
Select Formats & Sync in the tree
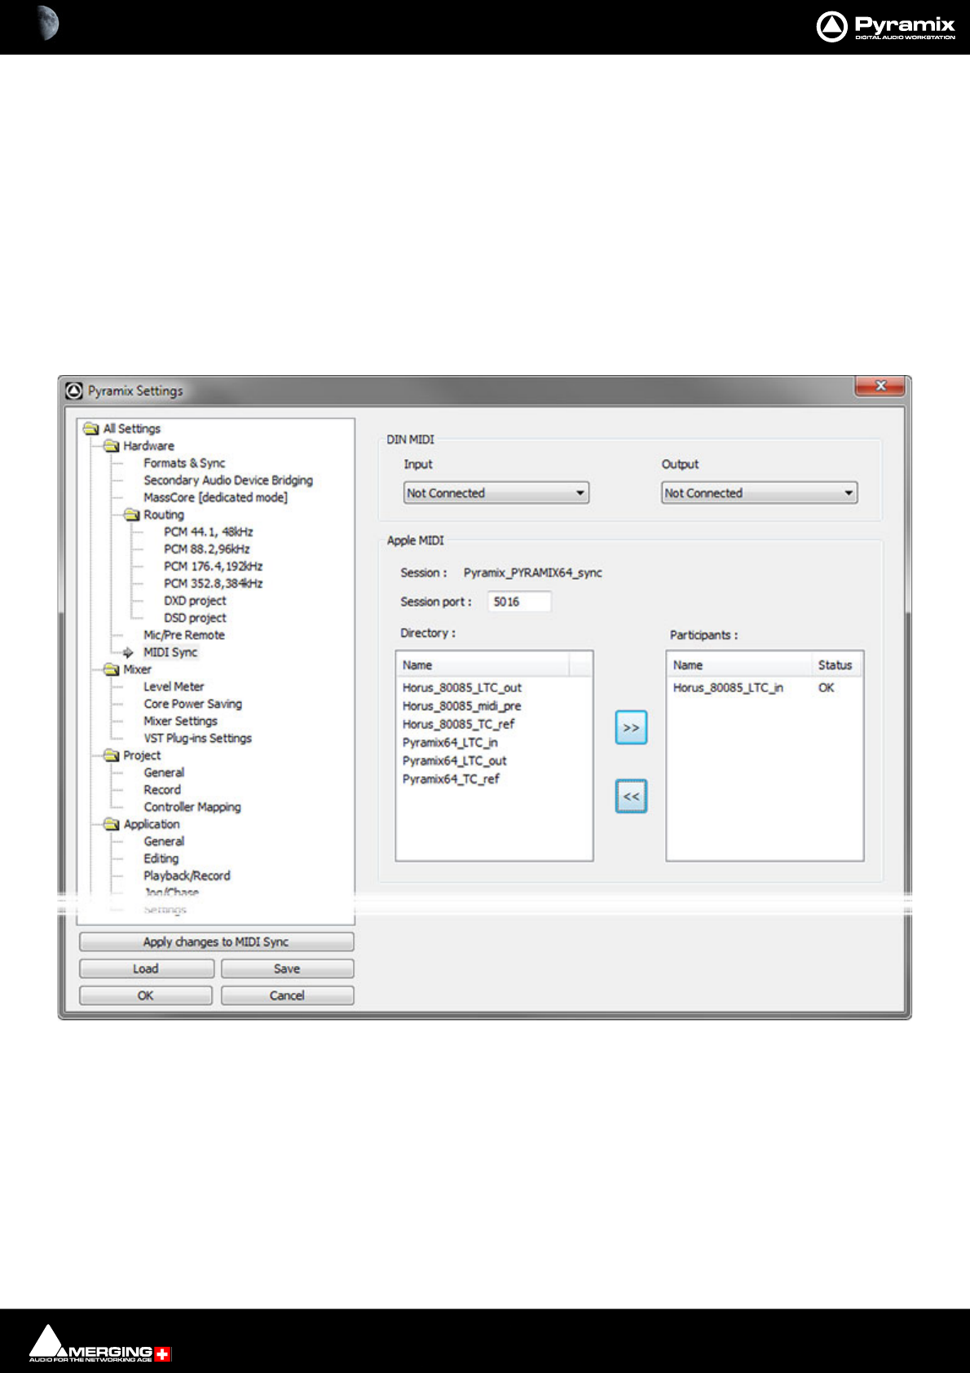pos(184,463)
